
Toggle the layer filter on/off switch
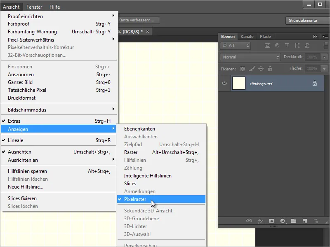coord(326,46)
